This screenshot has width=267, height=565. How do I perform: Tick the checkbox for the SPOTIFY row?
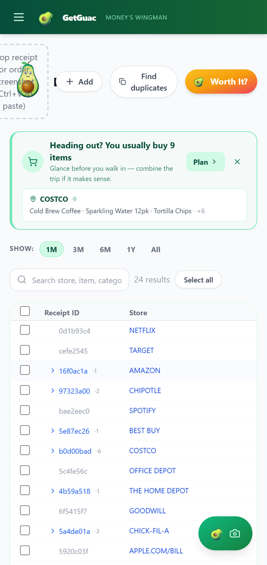25,410
